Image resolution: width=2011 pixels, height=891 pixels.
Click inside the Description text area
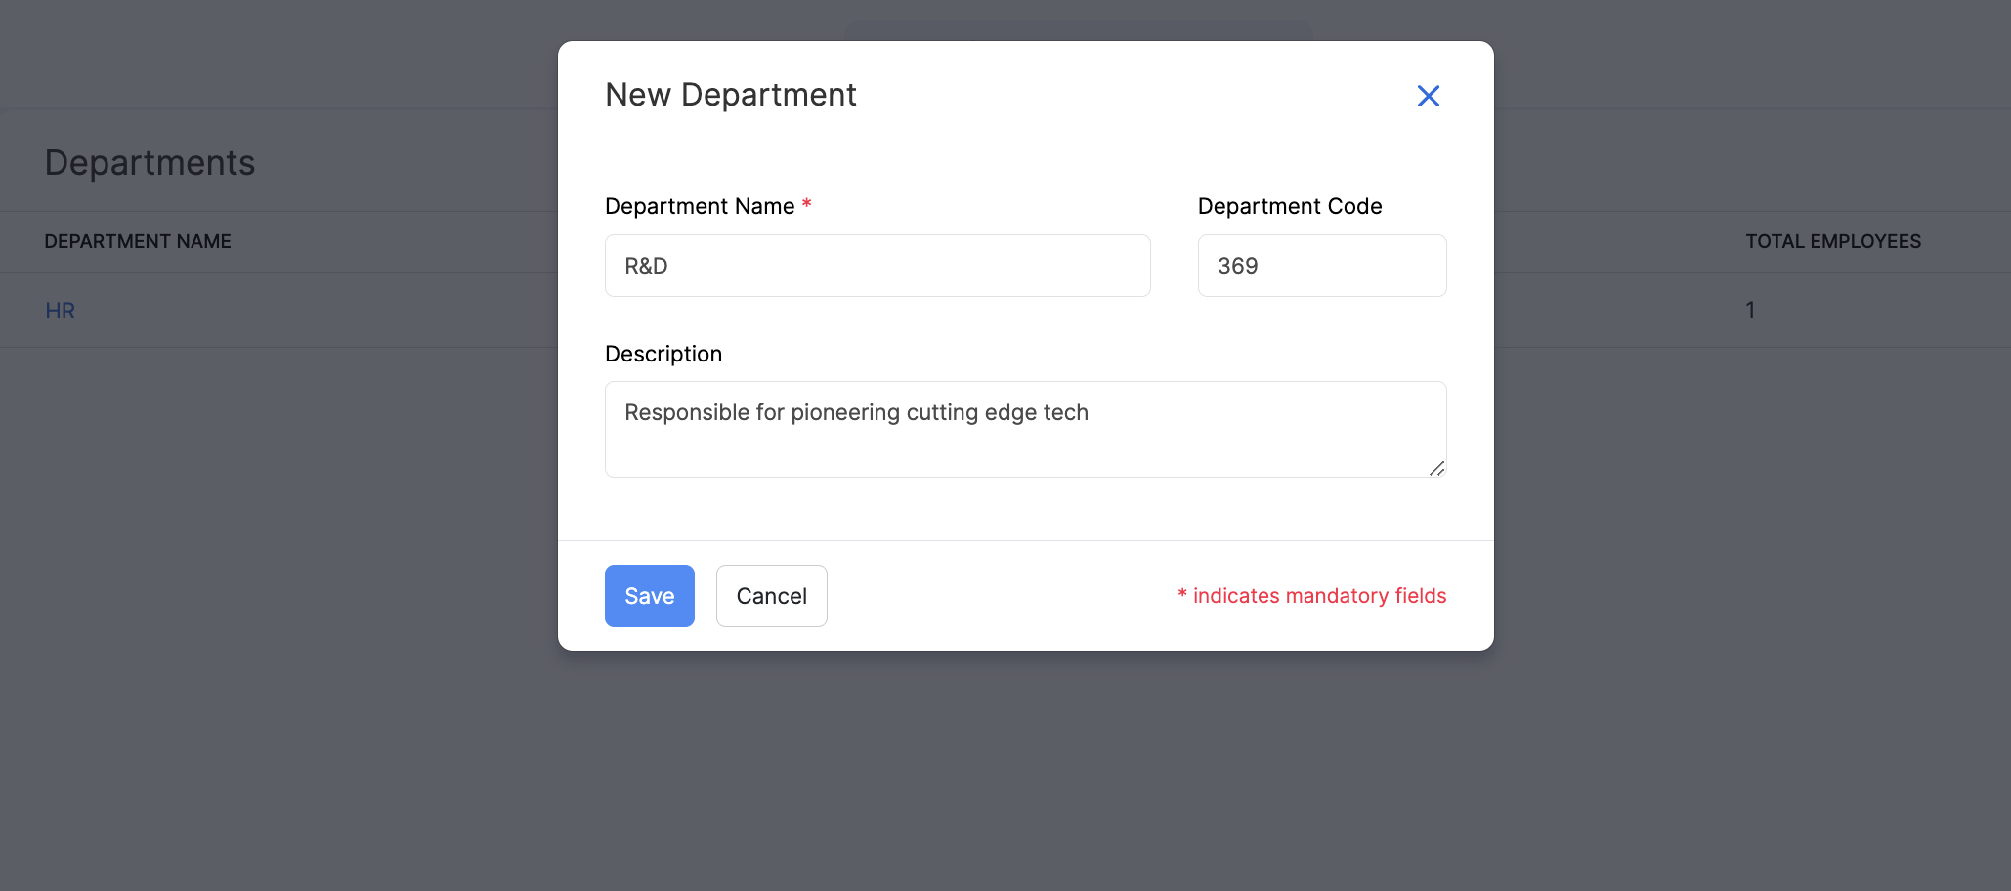click(x=1025, y=430)
